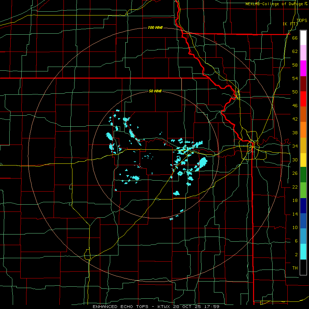Viewport: 309px width, 309px height.
Task: Pick the bright red legend swatch
Action: tap(303, 99)
